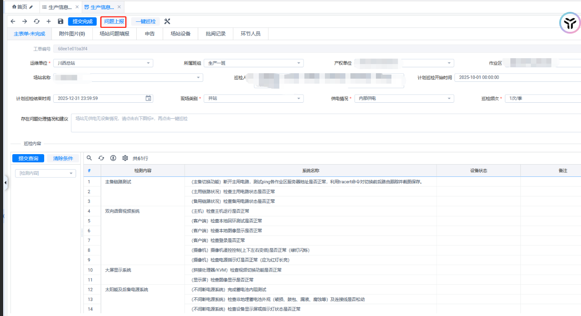Viewport: 581px width, 316px height.
Task: Open the 附件图片(0) tab
Action: click(x=72, y=34)
